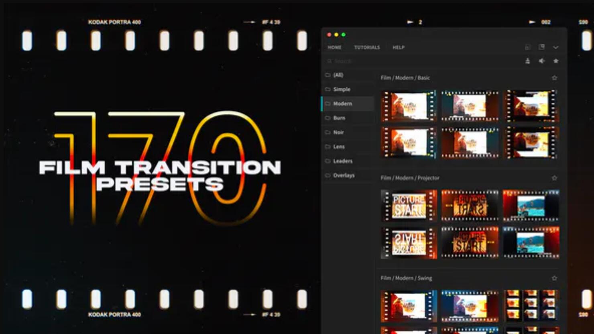
Task: Select the Modern category
Action: point(348,104)
